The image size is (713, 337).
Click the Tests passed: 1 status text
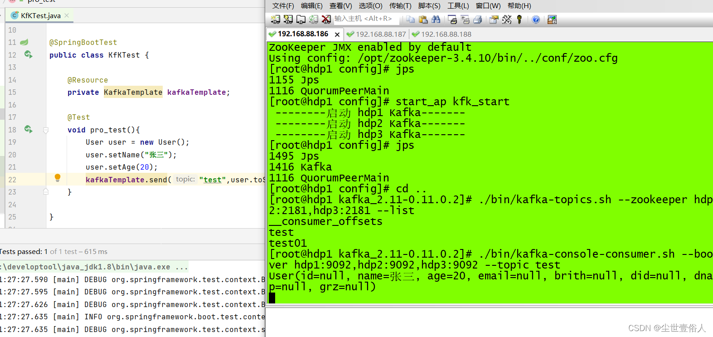pos(24,251)
